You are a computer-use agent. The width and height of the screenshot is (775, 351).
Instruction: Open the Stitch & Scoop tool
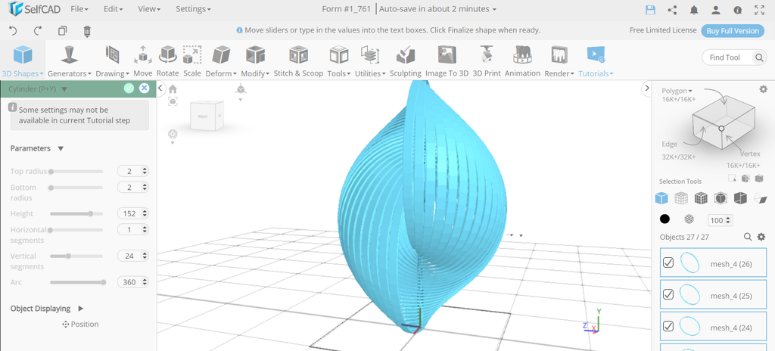[298, 62]
